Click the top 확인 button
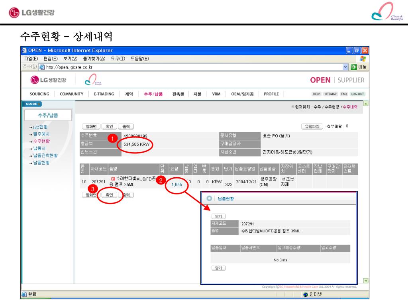 point(109,126)
